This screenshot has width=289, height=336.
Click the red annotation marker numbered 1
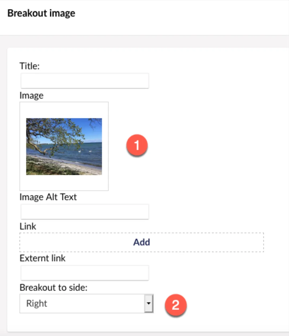click(x=137, y=146)
